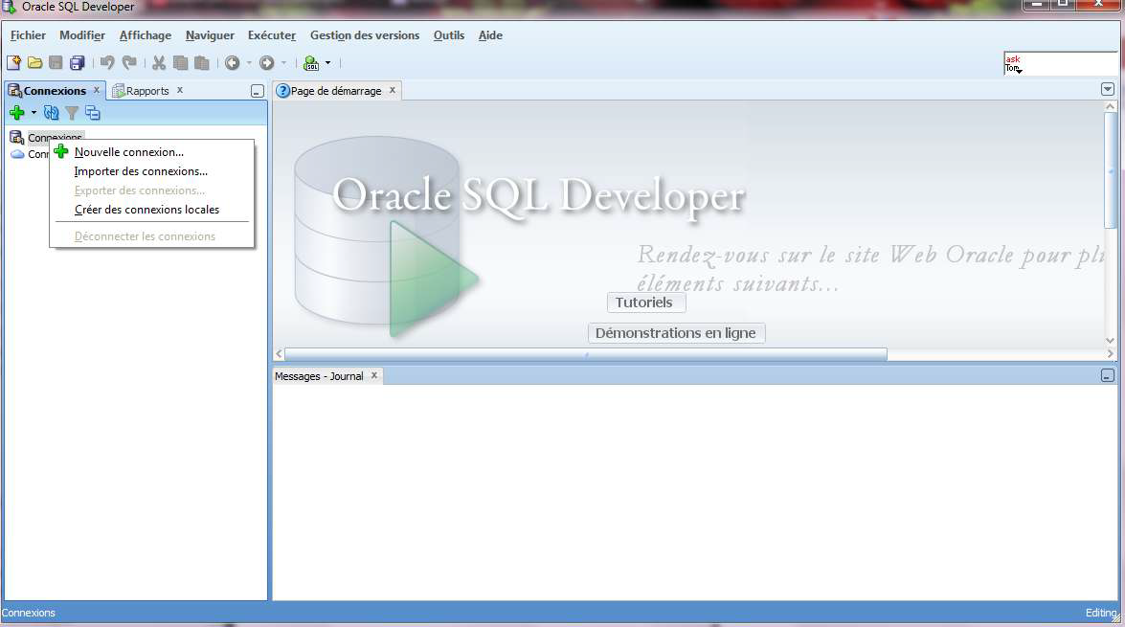The image size is (1125, 627).
Task: Click the Back navigation arrow icon
Action: tap(232, 63)
